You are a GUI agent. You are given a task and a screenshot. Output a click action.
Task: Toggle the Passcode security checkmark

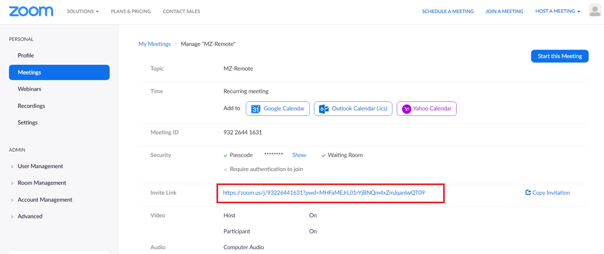225,155
